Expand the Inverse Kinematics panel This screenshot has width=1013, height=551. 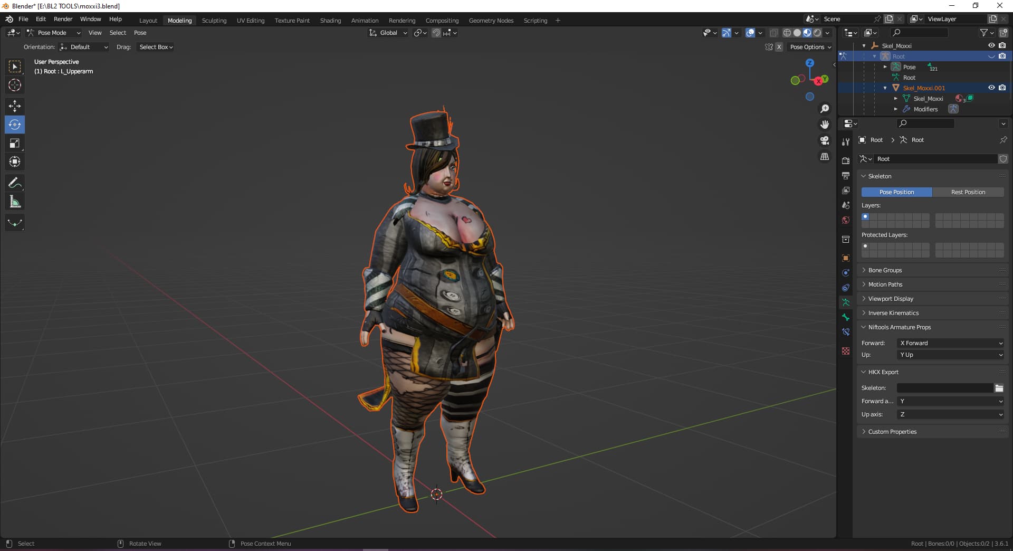tap(893, 313)
